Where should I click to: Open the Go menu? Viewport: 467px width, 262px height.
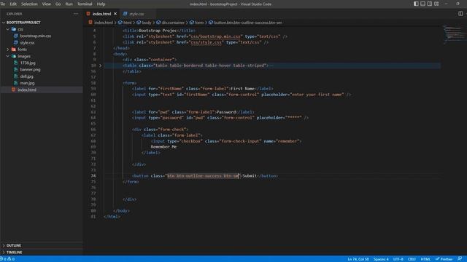pyautogui.click(x=58, y=4)
